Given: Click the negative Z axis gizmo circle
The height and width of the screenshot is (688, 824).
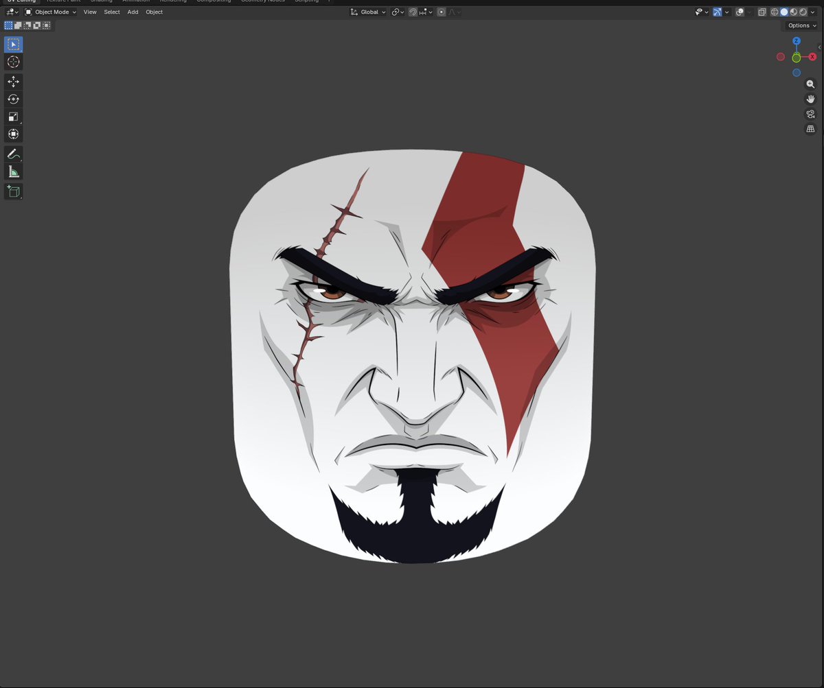Looking at the screenshot, I should coord(797,73).
